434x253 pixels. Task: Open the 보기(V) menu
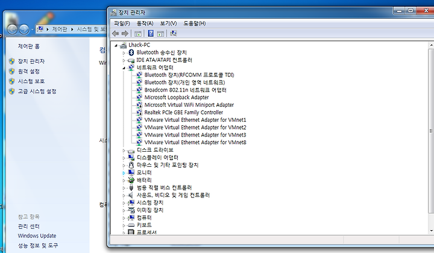point(168,23)
